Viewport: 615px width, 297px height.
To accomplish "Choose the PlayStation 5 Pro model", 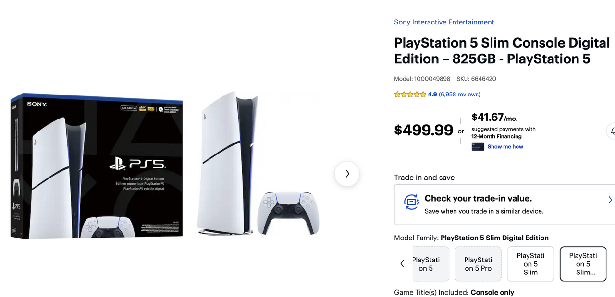I will click(478, 264).
